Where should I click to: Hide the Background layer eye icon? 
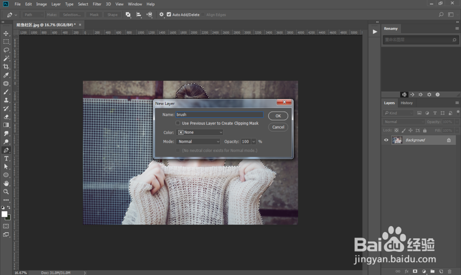coord(386,140)
